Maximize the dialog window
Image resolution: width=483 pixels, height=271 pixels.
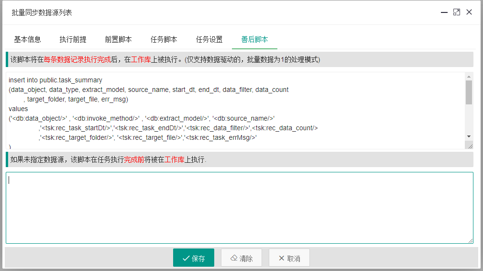[x=457, y=12]
